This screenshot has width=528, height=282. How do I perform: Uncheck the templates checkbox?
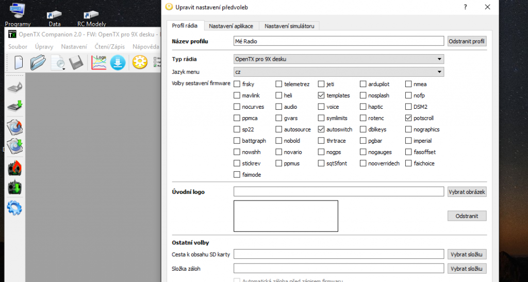click(x=321, y=95)
